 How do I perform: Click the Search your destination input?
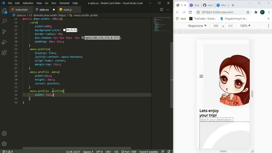[x=216, y=119]
